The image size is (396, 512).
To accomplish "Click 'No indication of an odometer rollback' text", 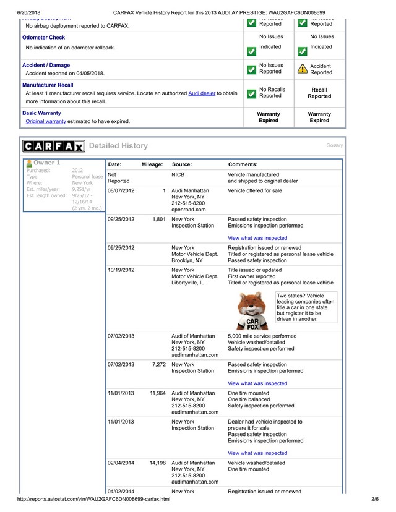I will coord(71,48).
